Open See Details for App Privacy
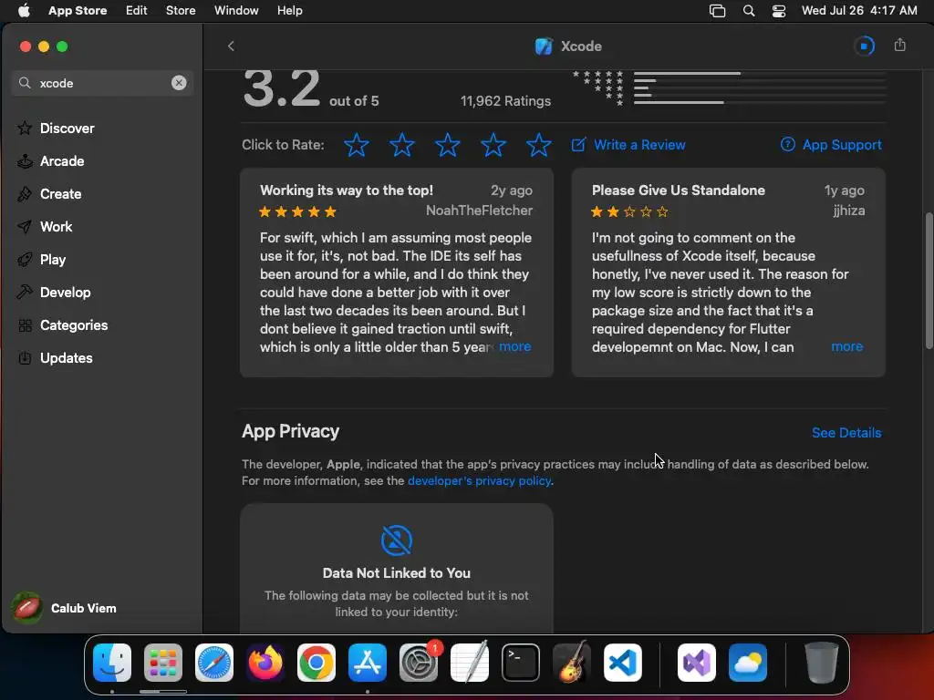934x700 pixels. pos(846,433)
